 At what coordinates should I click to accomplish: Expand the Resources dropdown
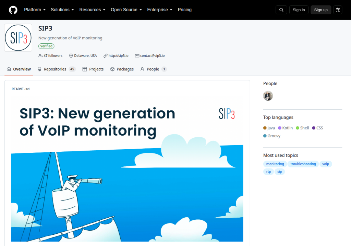pos(92,10)
